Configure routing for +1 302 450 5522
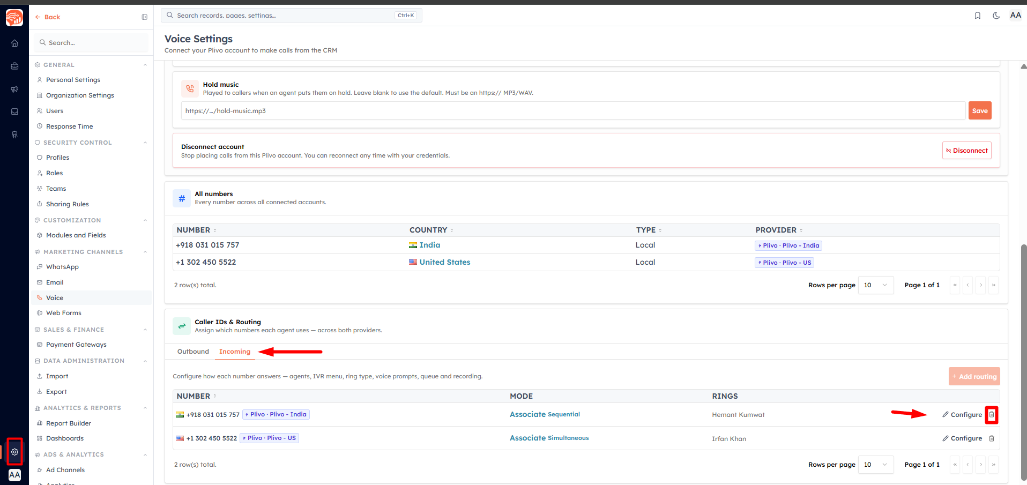Image resolution: width=1027 pixels, height=485 pixels. click(x=962, y=438)
